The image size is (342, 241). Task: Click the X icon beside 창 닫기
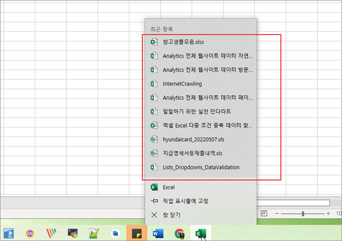(x=154, y=215)
